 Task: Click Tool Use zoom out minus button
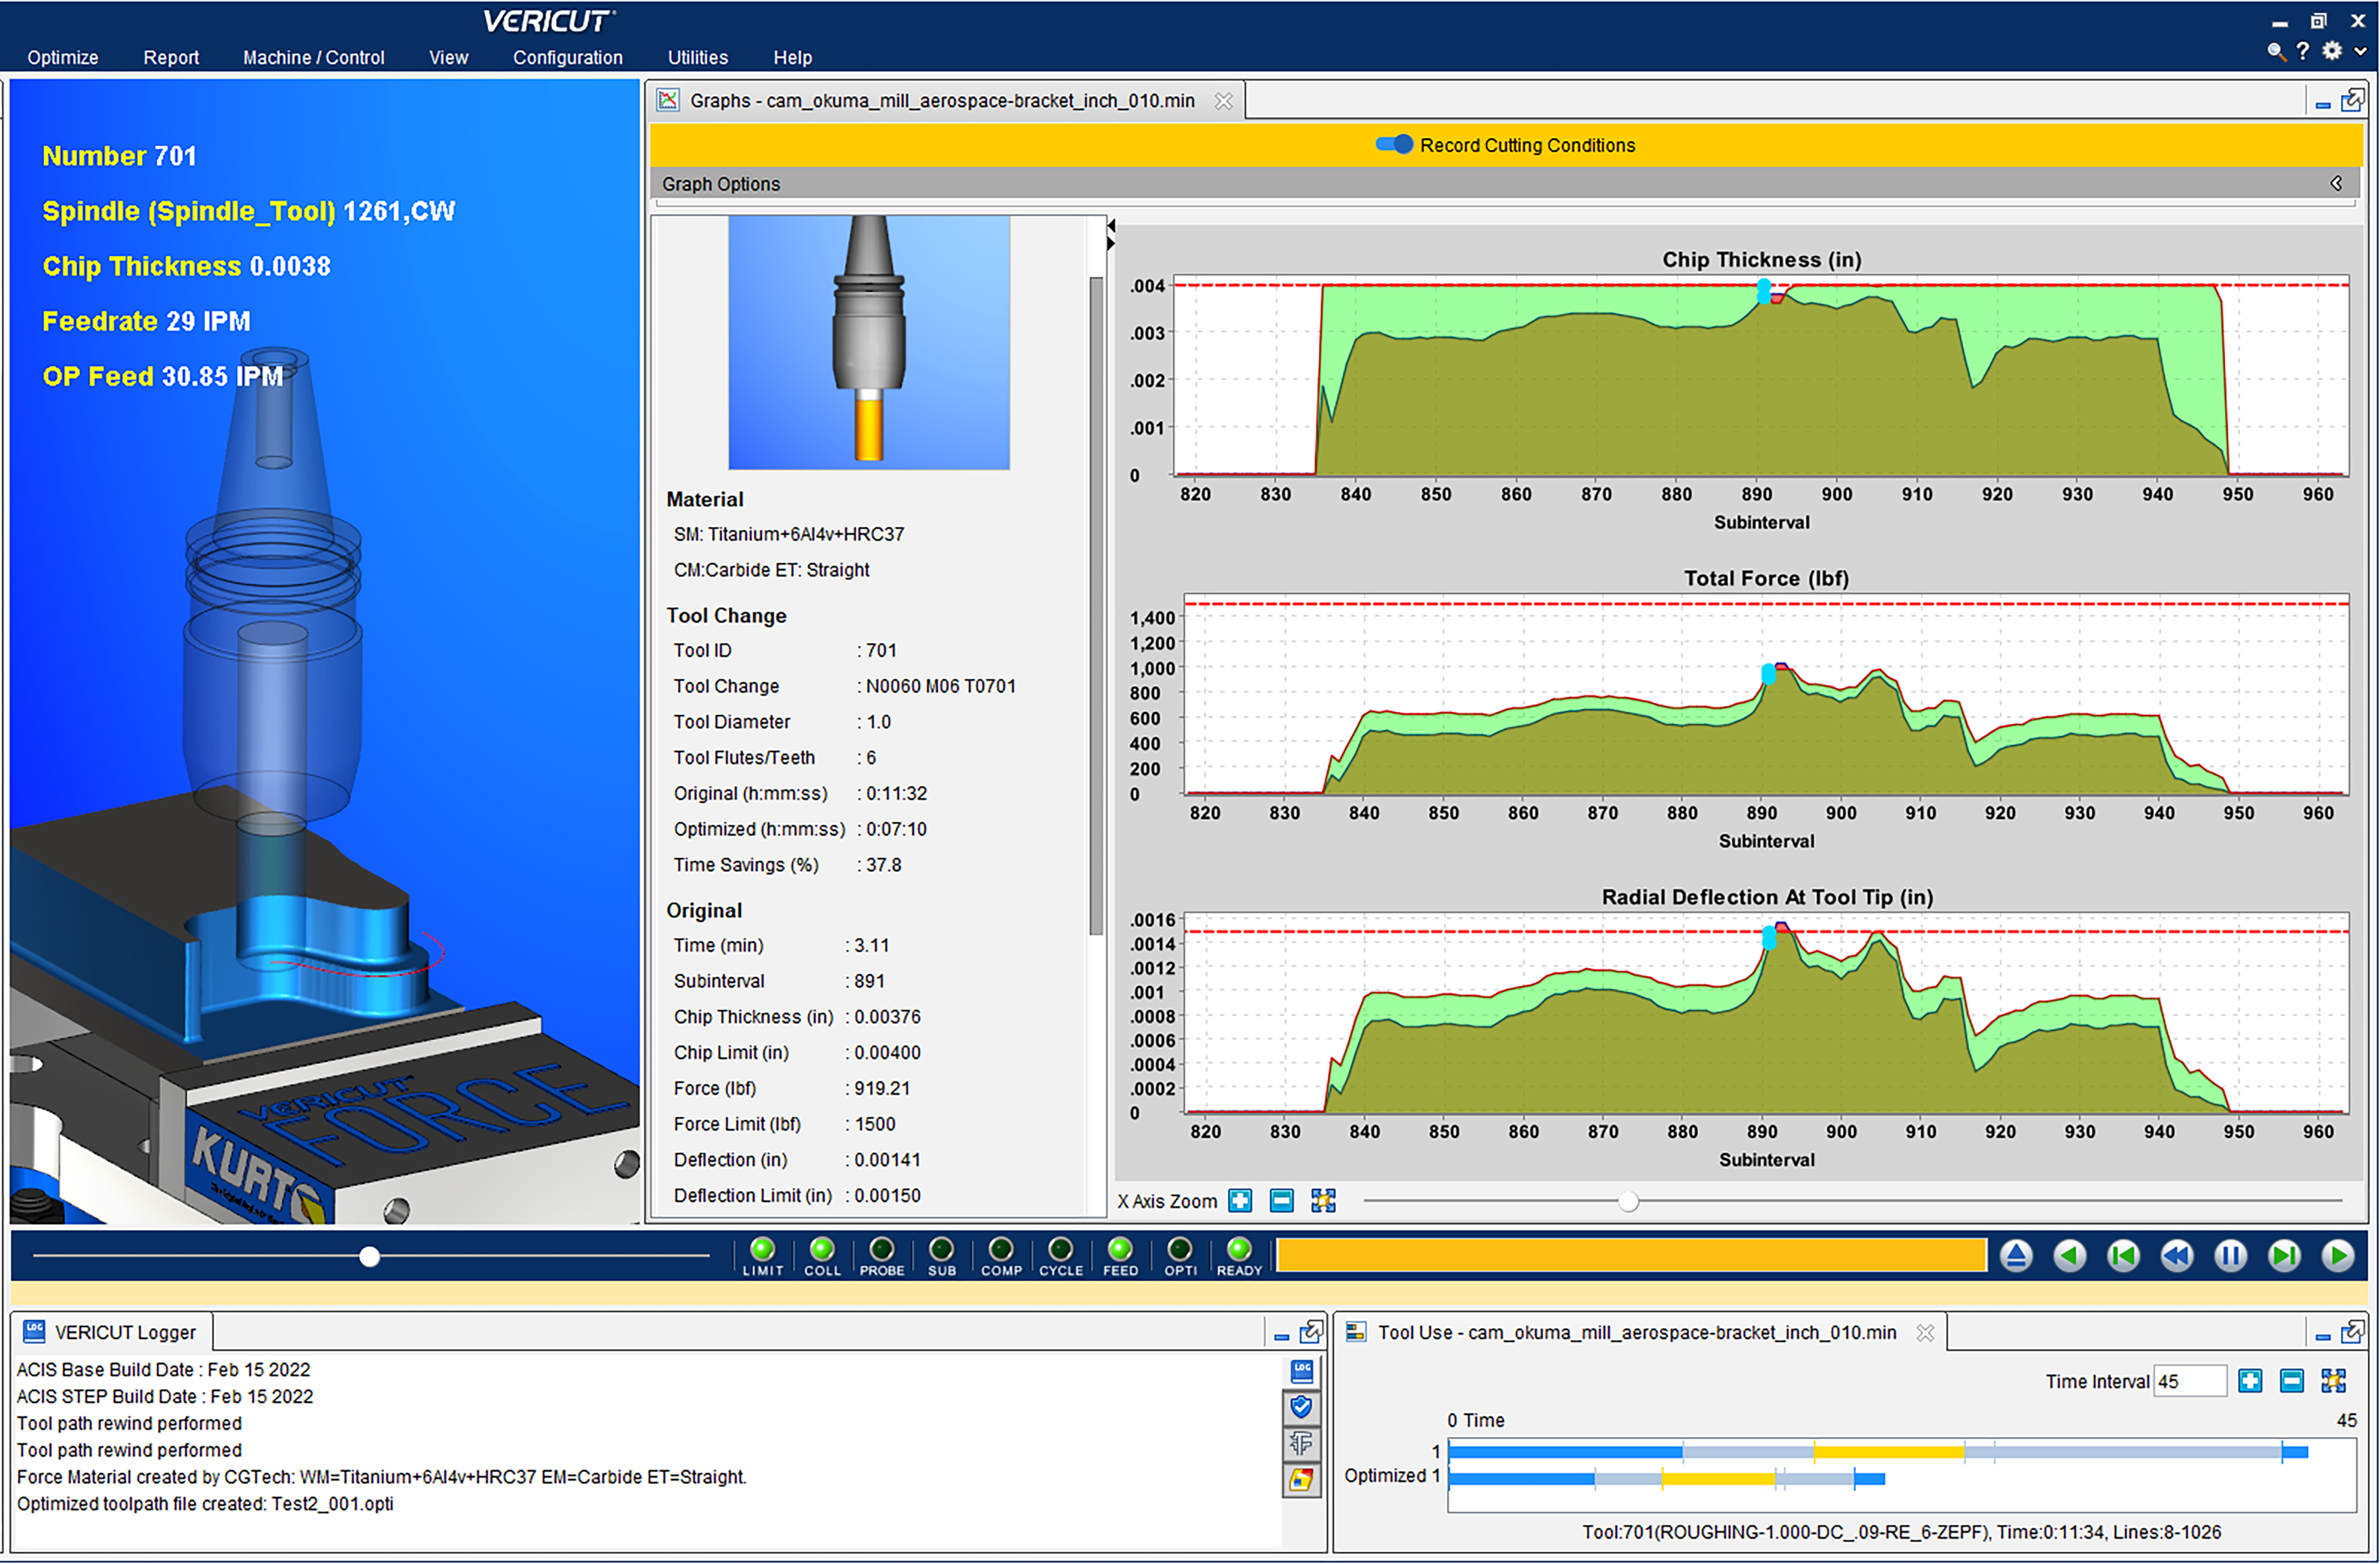[x=2292, y=1381]
